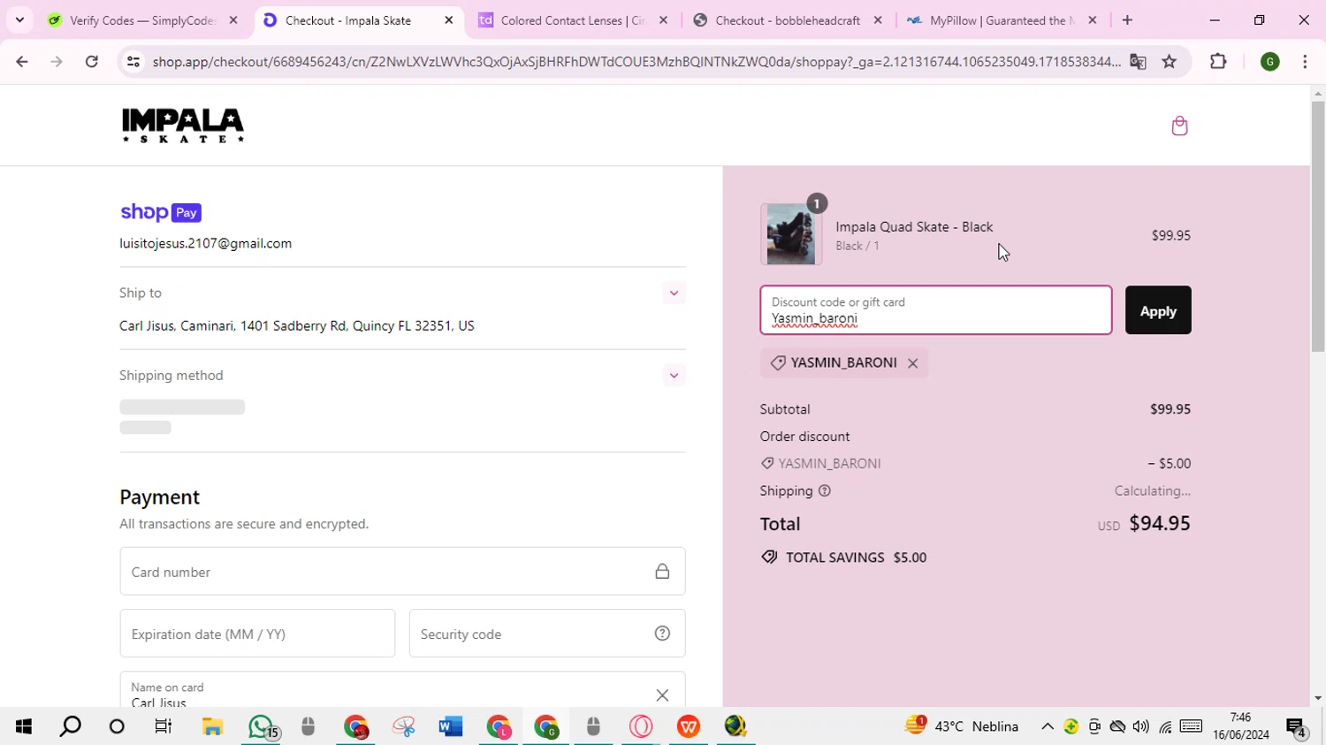Open the taskbar clock showing 7:46
This screenshot has height=745, width=1326.
[x=1240, y=726]
